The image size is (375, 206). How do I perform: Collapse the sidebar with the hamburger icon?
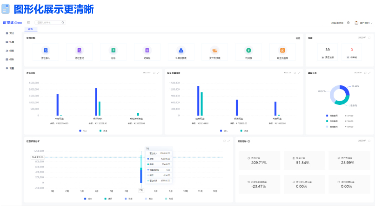[28, 22]
